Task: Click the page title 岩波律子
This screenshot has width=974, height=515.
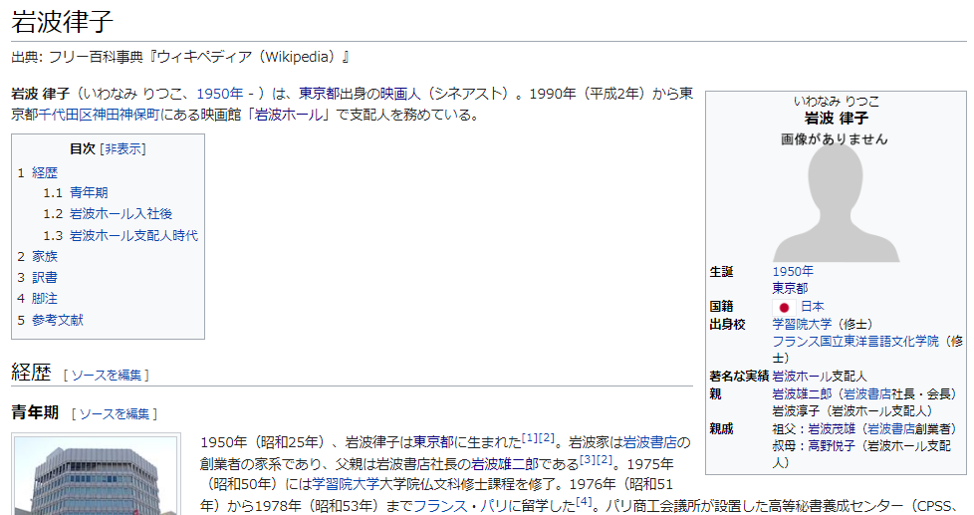Action: pyautogui.click(x=63, y=21)
